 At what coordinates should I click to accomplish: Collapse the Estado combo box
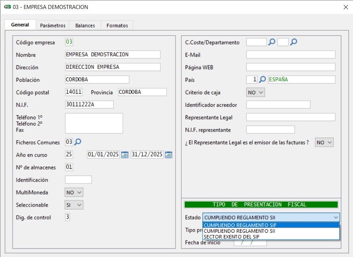336,217
